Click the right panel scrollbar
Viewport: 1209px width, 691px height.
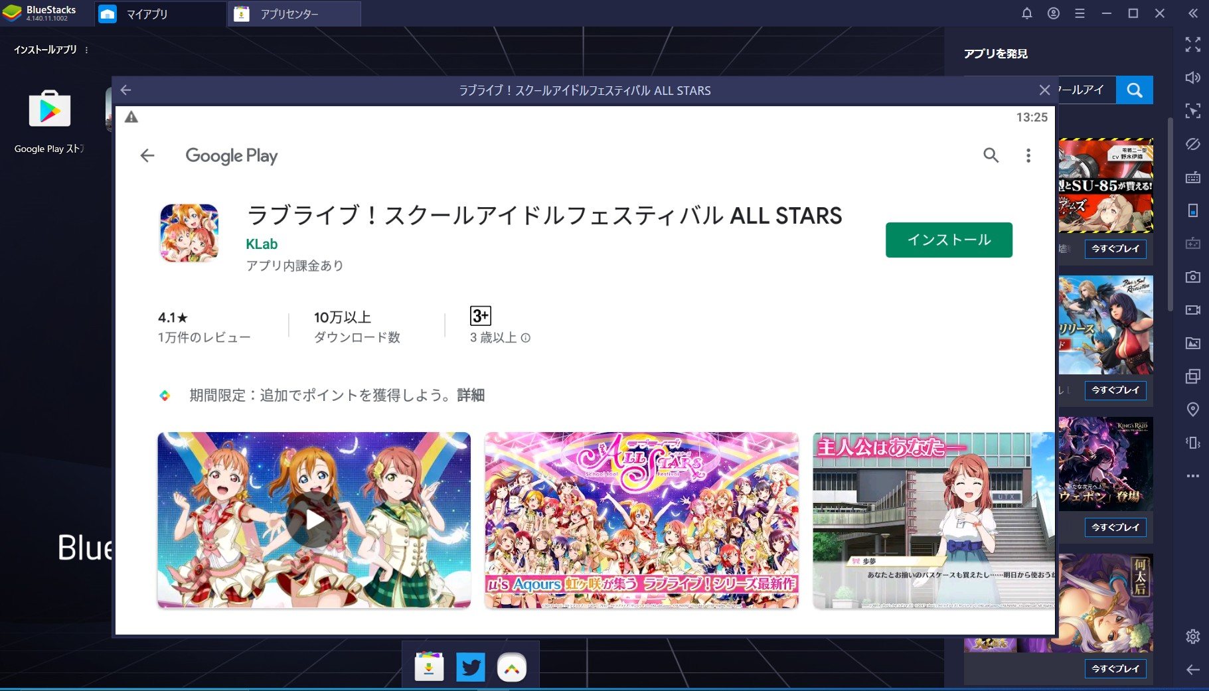pos(1170,214)
